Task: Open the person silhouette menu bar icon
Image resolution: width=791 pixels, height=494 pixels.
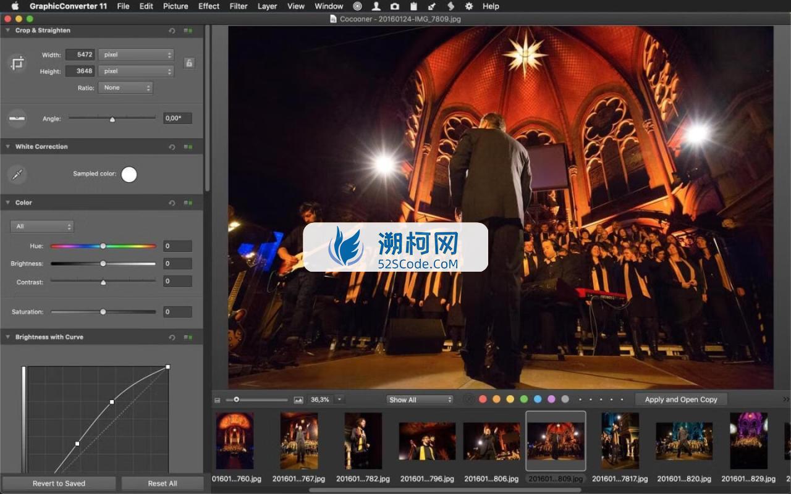Action: pyautogui.click(x=376, y=6)
